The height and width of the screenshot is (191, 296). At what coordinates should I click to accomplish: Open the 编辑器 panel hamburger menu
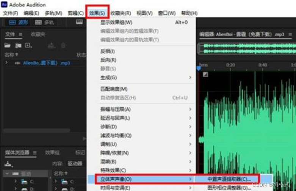tap(290, 35)
